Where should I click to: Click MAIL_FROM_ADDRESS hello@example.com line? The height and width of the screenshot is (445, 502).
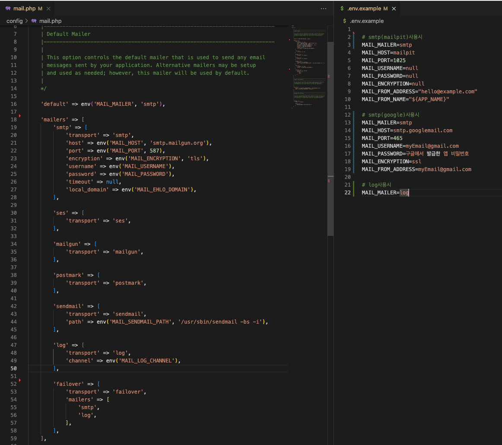click(x=419, y=92)
